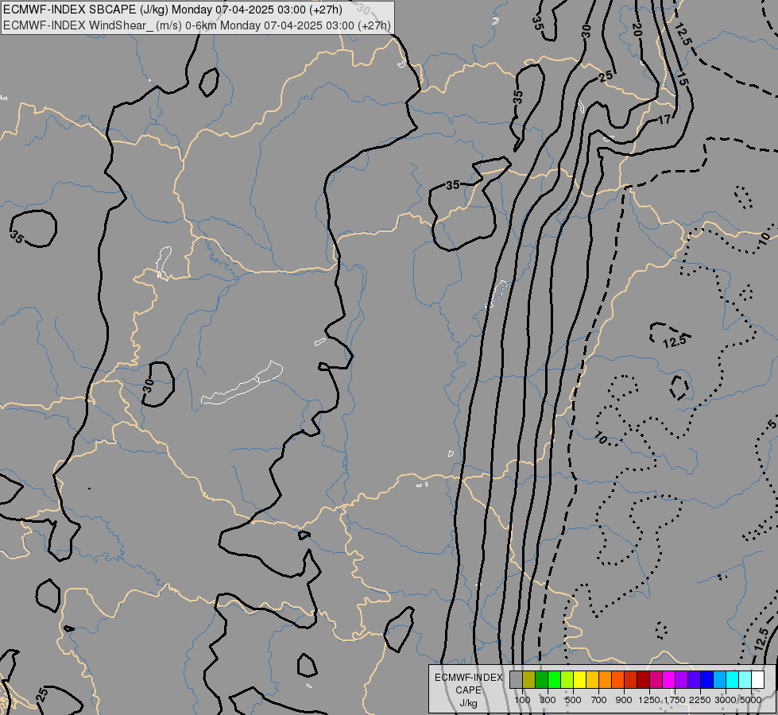The width and height of the screenshot is (778, 715).
Task: Click the '30' label on small closed contour
Action: (x=149, y=385)
